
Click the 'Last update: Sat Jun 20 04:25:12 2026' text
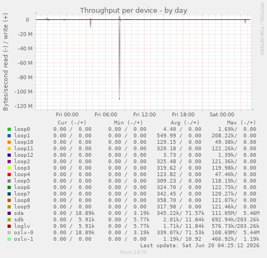point(200,246)
